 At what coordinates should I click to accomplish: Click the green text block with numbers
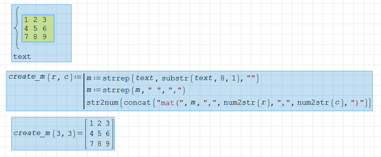tap(38, 28)
